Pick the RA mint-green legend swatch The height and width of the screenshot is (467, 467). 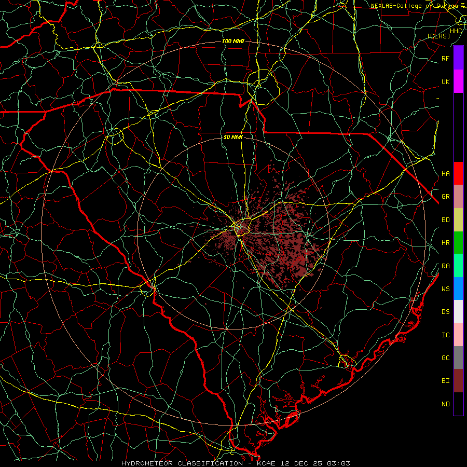click(458, 266)
